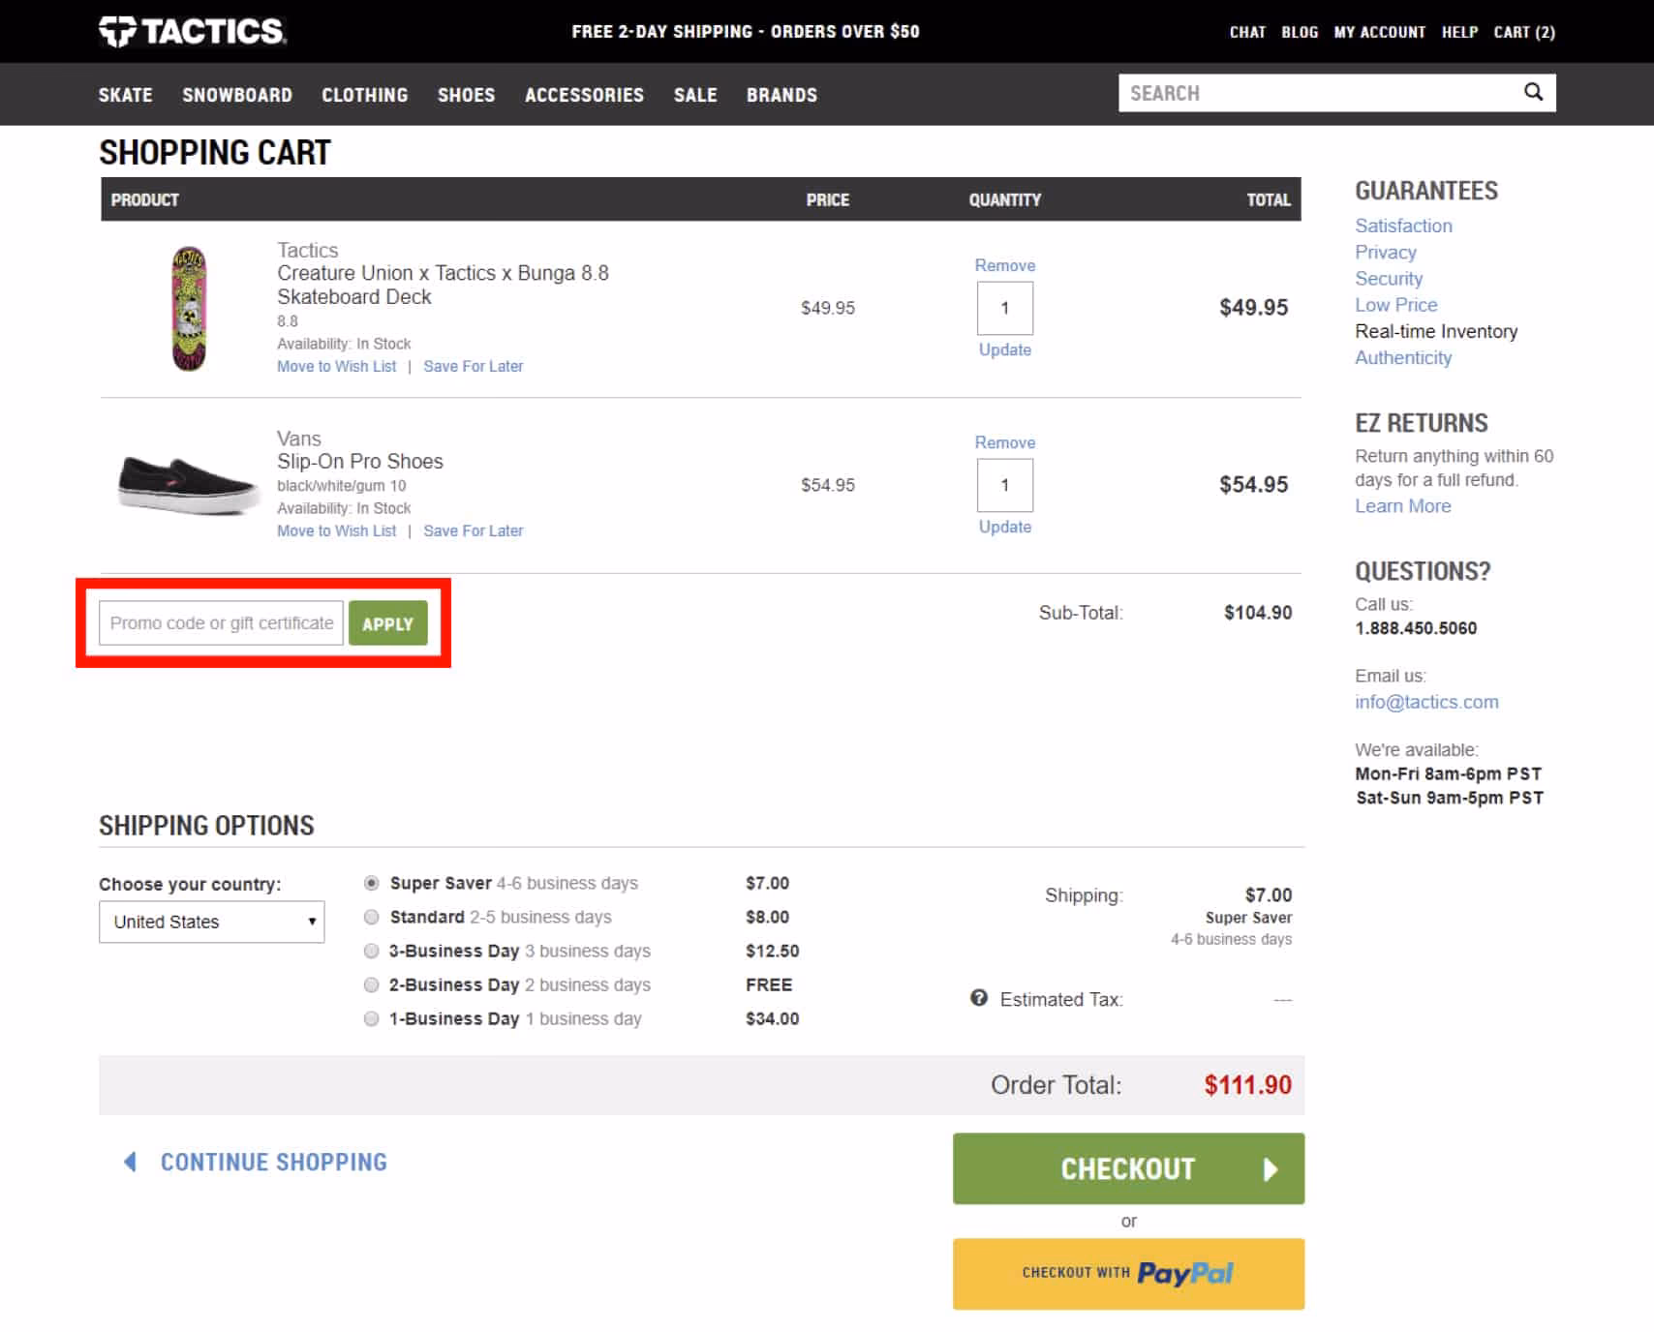Image resolution: width=1654 pixels, height=1332 pixels.
Task: Open My Account
Action: [x=1379, y=32]
